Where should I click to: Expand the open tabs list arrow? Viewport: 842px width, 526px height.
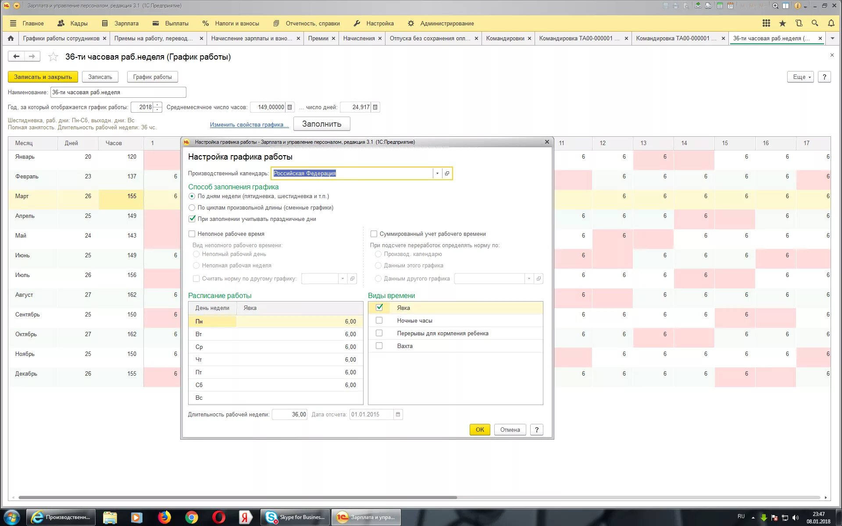[x=832, y=38]
